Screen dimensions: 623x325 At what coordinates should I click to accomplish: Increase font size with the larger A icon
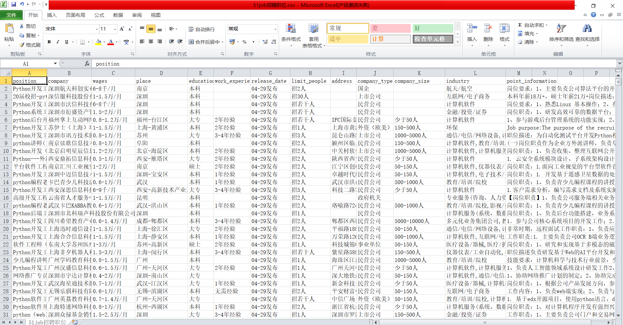point(122,29)
